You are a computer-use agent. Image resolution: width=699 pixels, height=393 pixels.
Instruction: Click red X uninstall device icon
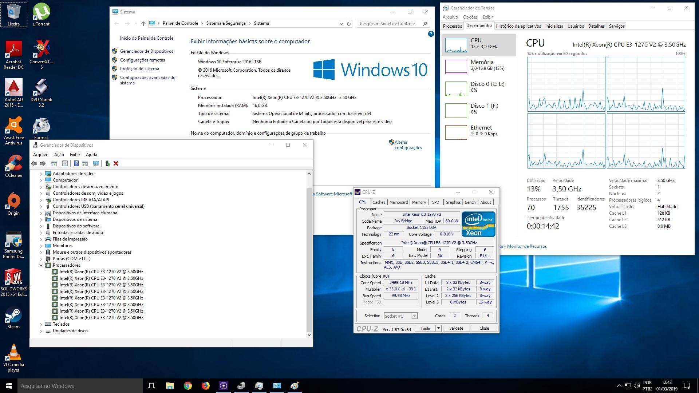(x=116, y=164)
